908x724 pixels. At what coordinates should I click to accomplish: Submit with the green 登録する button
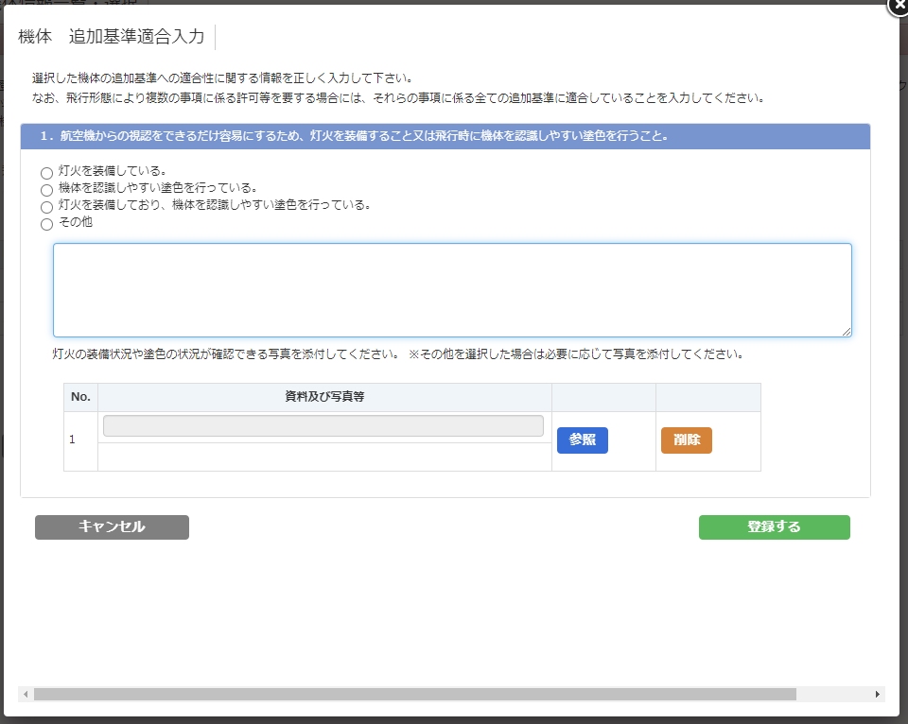pos(774,527)
